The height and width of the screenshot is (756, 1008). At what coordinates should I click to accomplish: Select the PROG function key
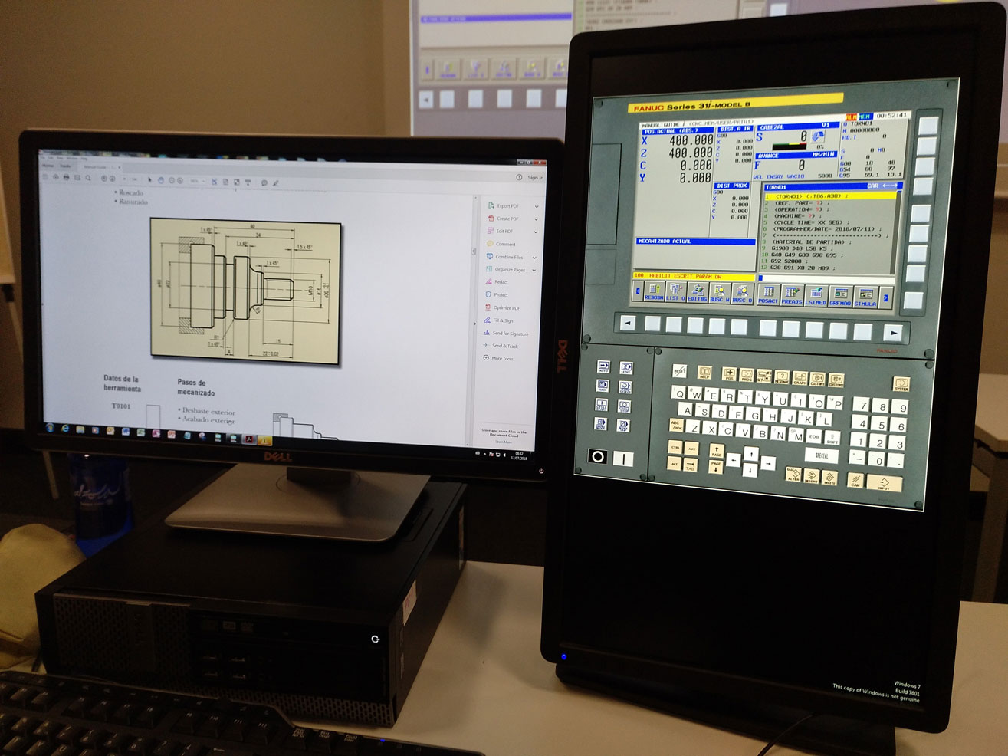tap(747, 375)
